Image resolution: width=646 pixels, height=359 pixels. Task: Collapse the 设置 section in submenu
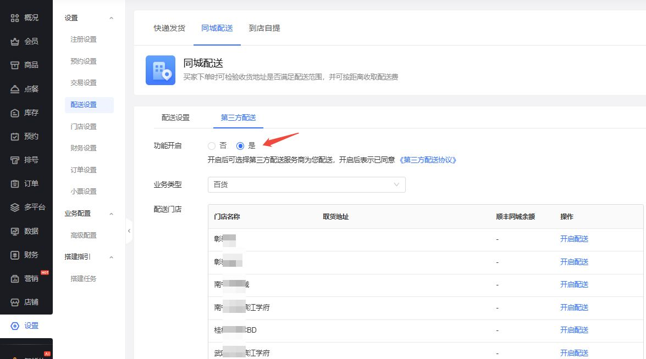coord(111,18)
